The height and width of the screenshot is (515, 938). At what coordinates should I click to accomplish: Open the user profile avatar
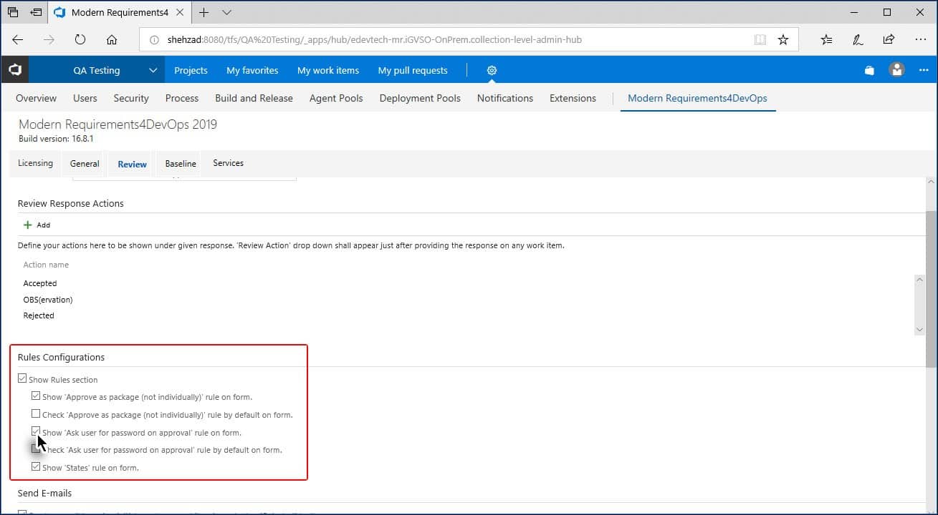coord(896,69)
